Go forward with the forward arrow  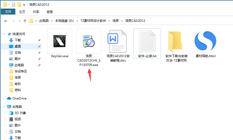coord(13,21)
